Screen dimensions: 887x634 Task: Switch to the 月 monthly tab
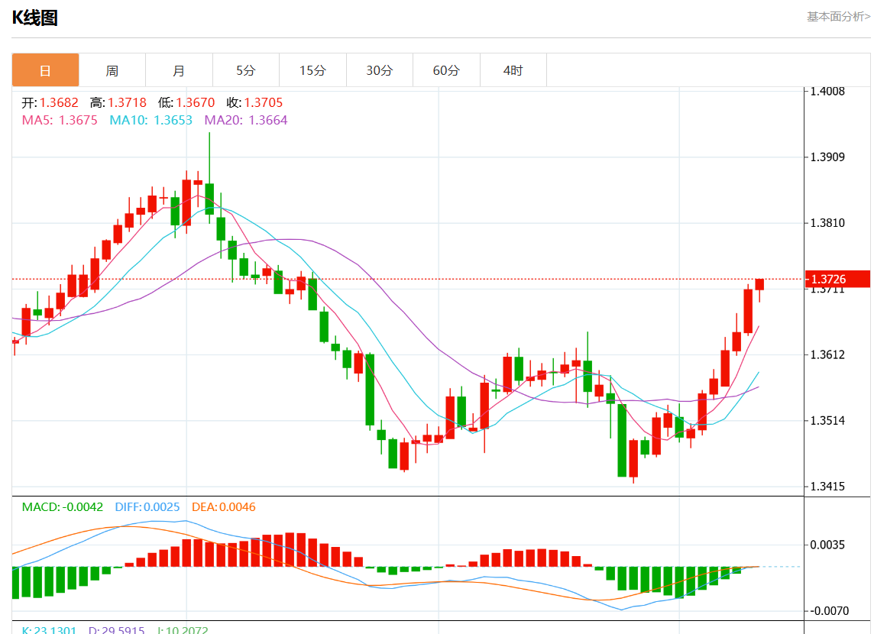coord(179,71)
